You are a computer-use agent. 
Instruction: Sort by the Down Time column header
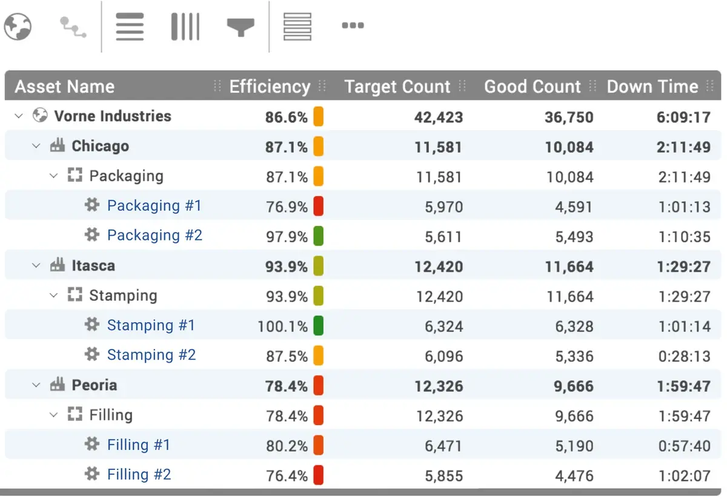[652, 87]
